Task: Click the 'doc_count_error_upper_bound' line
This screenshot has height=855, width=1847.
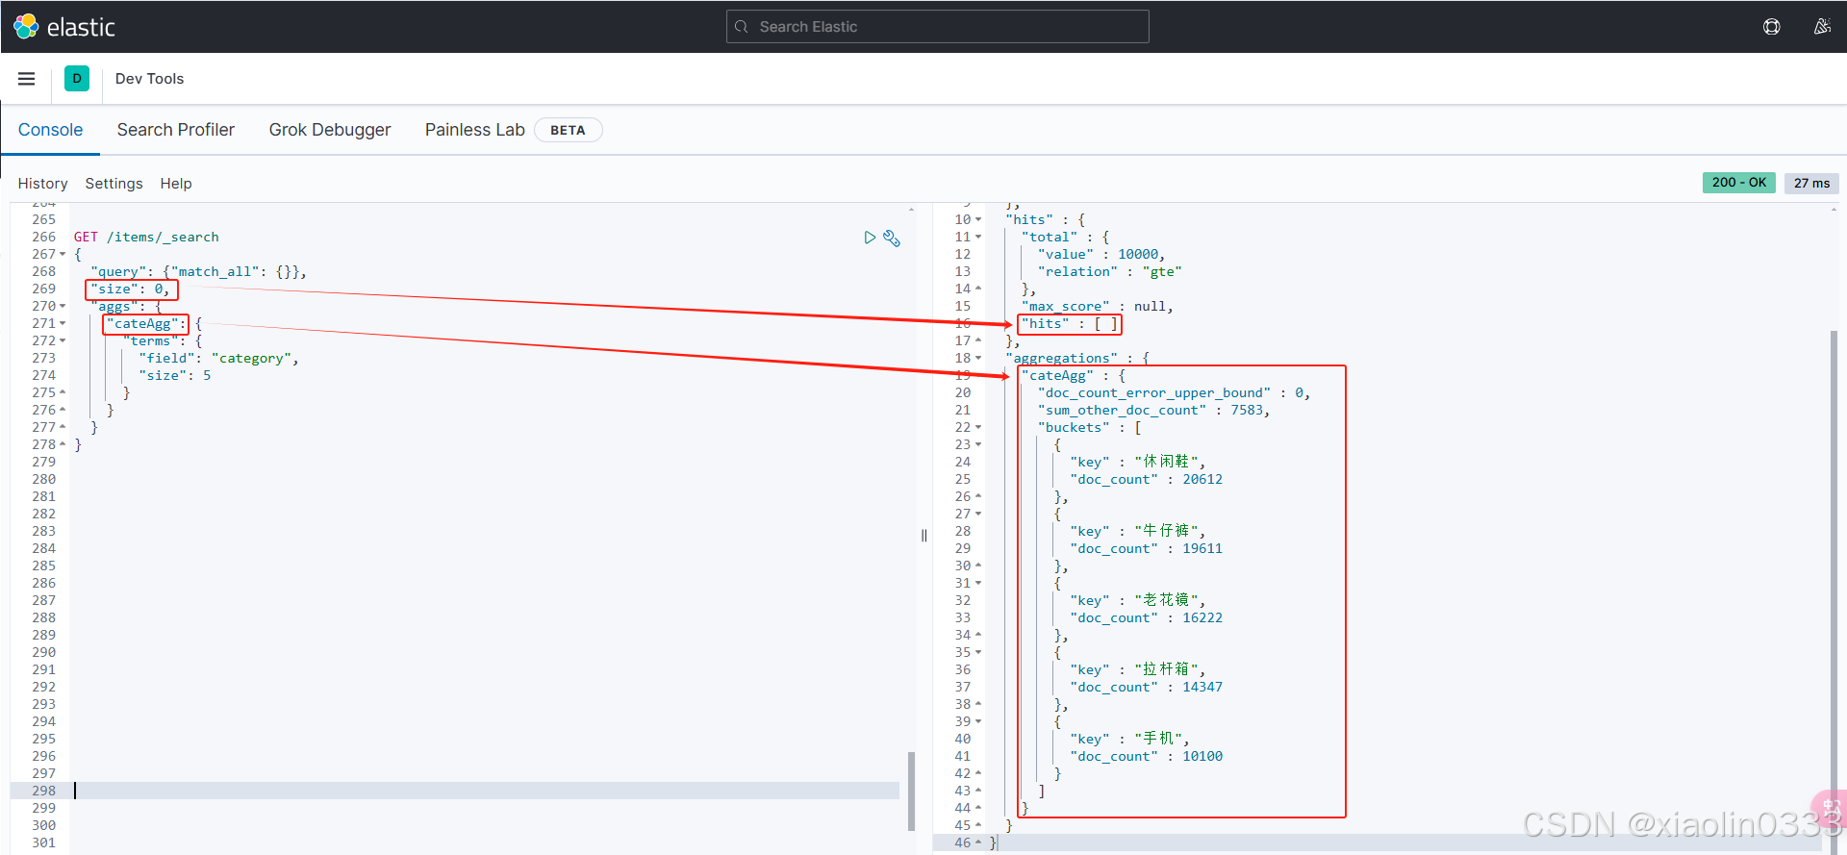Action: point(1174,393)
